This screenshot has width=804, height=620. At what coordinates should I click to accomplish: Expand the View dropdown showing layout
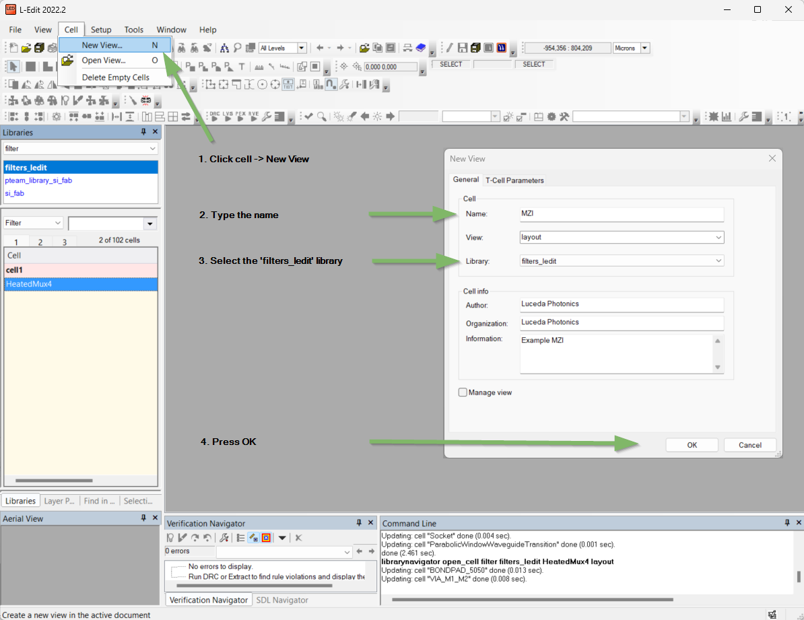(x=718, y=237)
